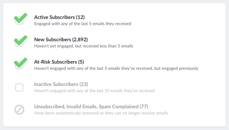This screenshot has height=130, width=229.
Task: Click the (5) count after At-Risk Subscribers
Action: pyautogui.click(x=81, y=62)
